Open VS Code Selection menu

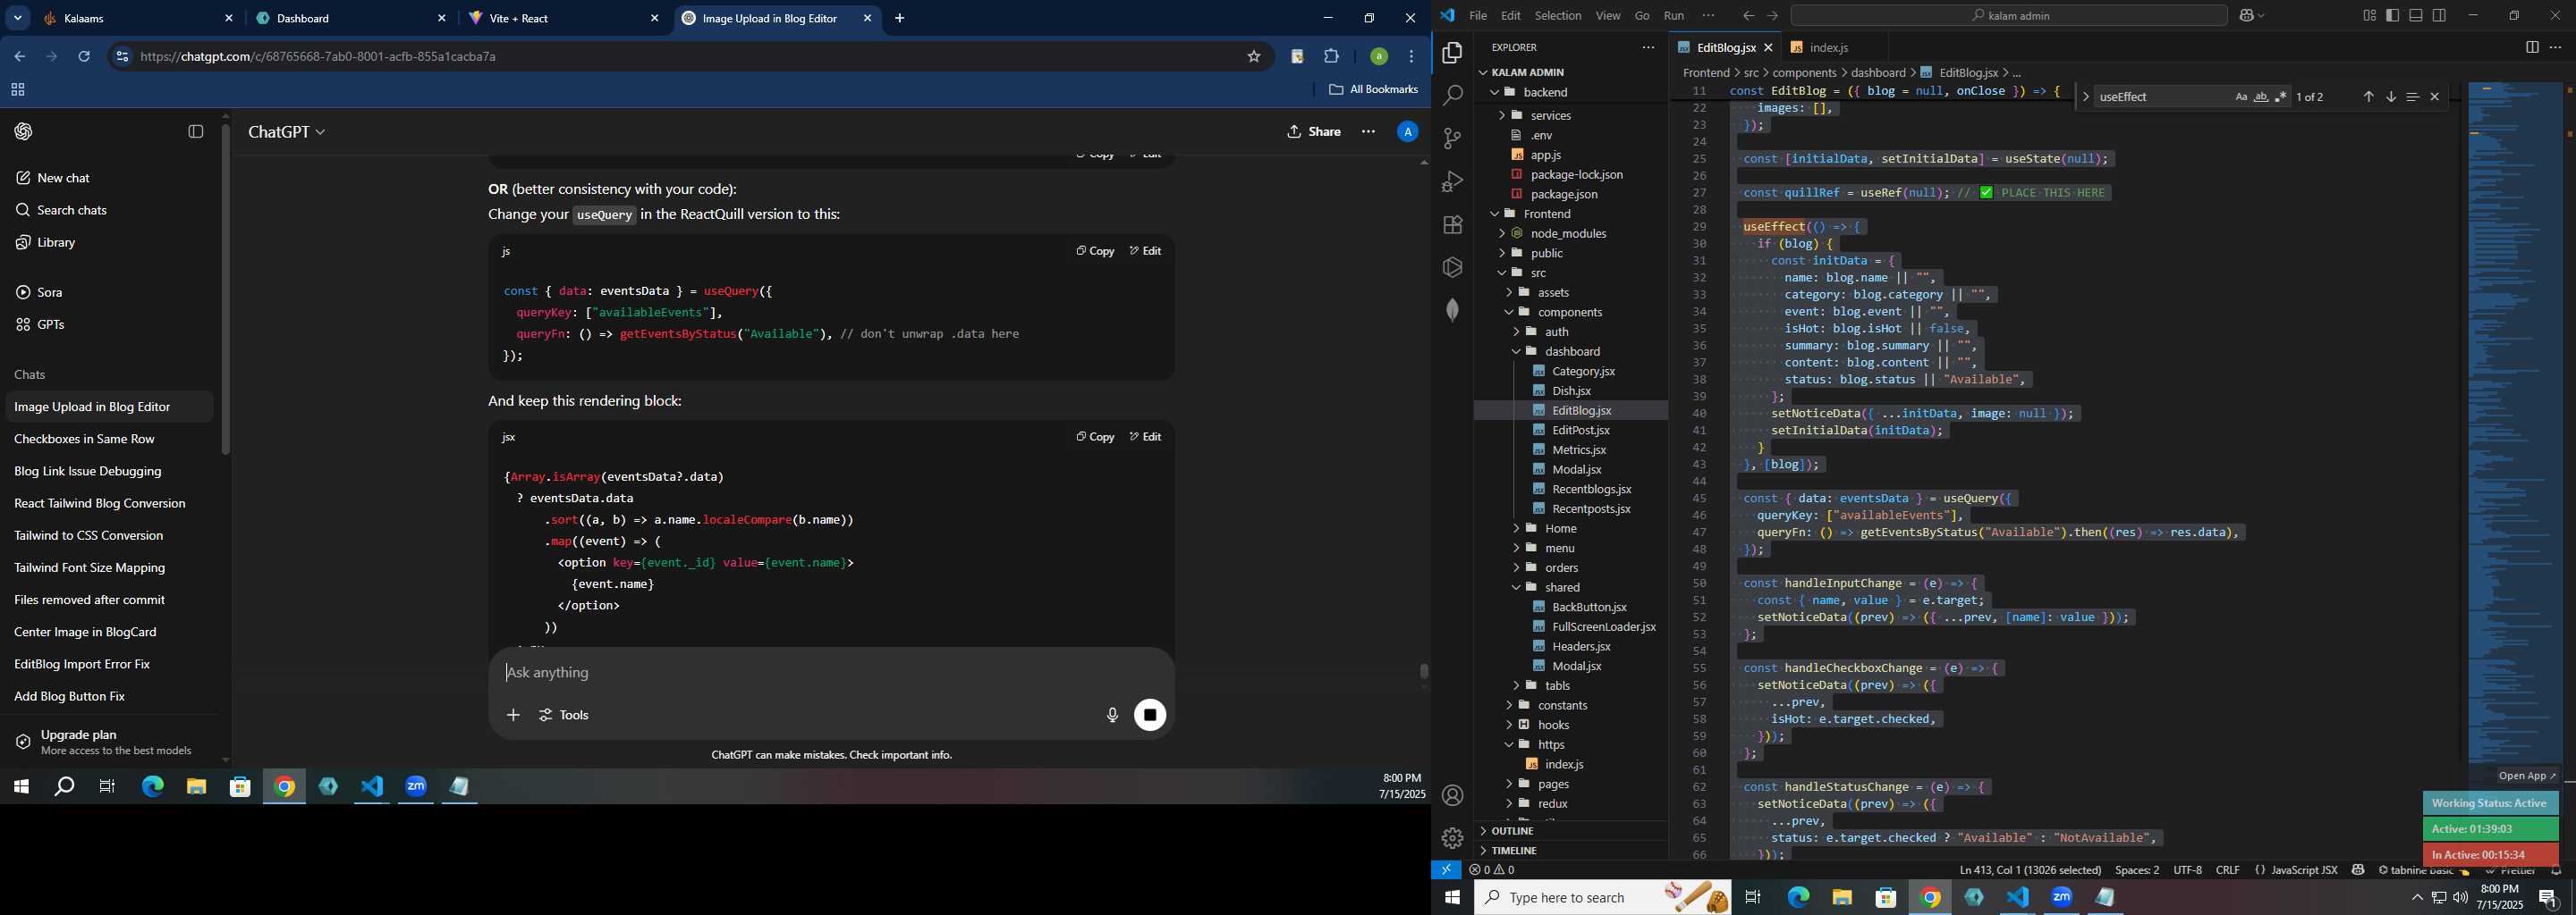tap(1557, 16)
